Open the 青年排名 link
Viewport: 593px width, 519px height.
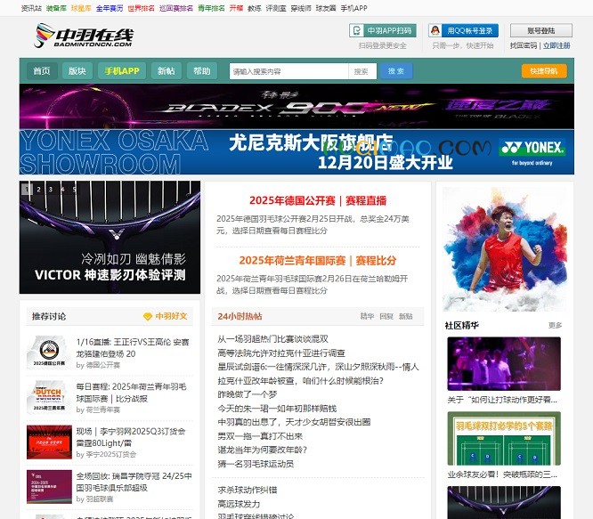click(x=211, y=8)
